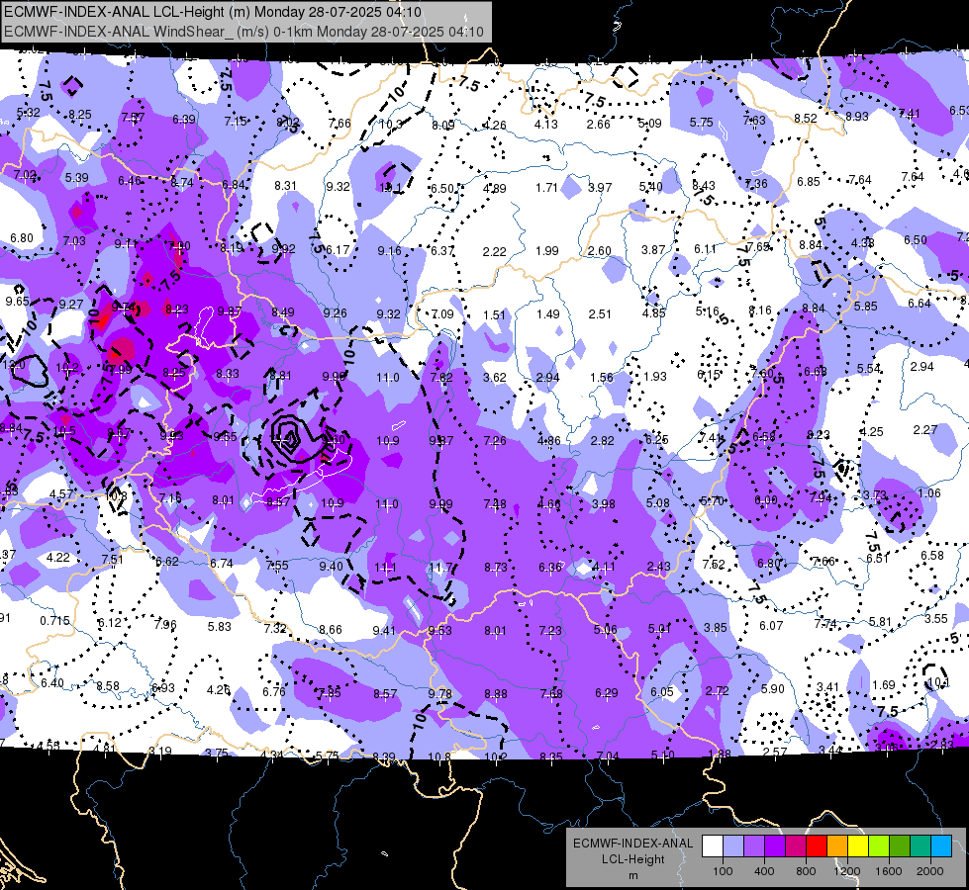Screen dimensions: 969x890
Task: Click the map value 1.93
Action: pyautogui.click(x=655, y=376)
